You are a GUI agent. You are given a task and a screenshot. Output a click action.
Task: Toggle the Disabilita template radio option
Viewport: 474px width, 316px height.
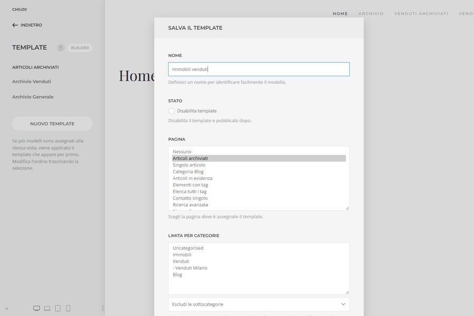click(171, 111)
